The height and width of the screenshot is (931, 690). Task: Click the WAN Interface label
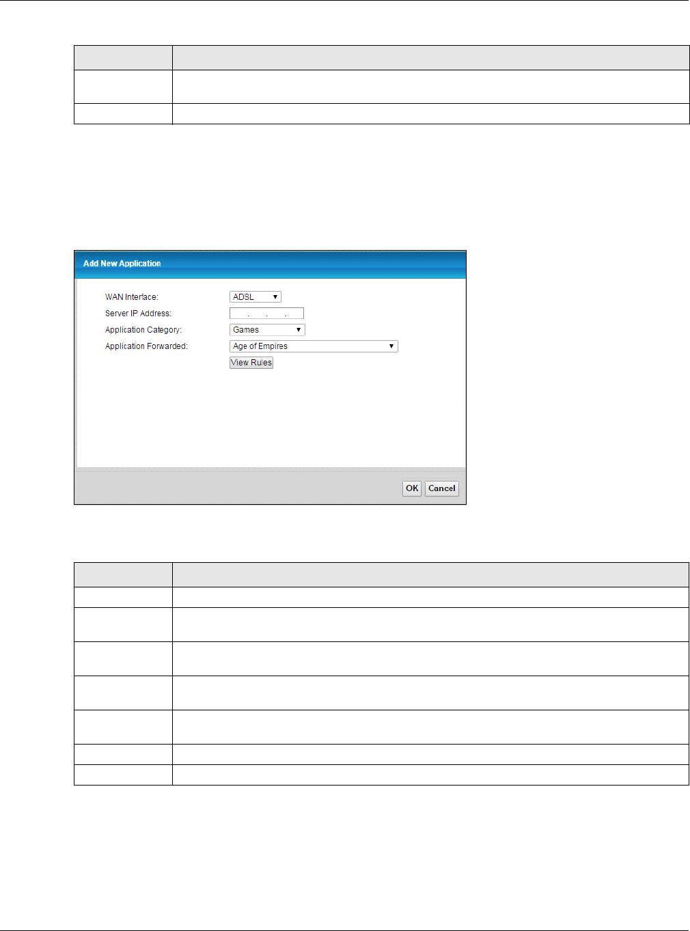pyautogui.click(x=132, y=297)
